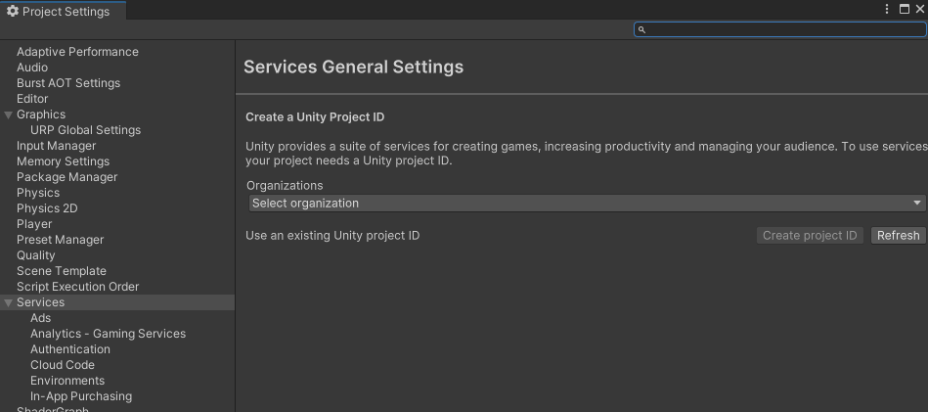Select Input Manager
This screenshot has height=412, width=928.
(x=56, y=146)
